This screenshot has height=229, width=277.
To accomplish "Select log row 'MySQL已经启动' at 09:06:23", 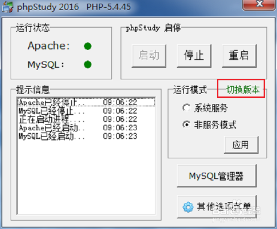I will click(x=86, y=136).
